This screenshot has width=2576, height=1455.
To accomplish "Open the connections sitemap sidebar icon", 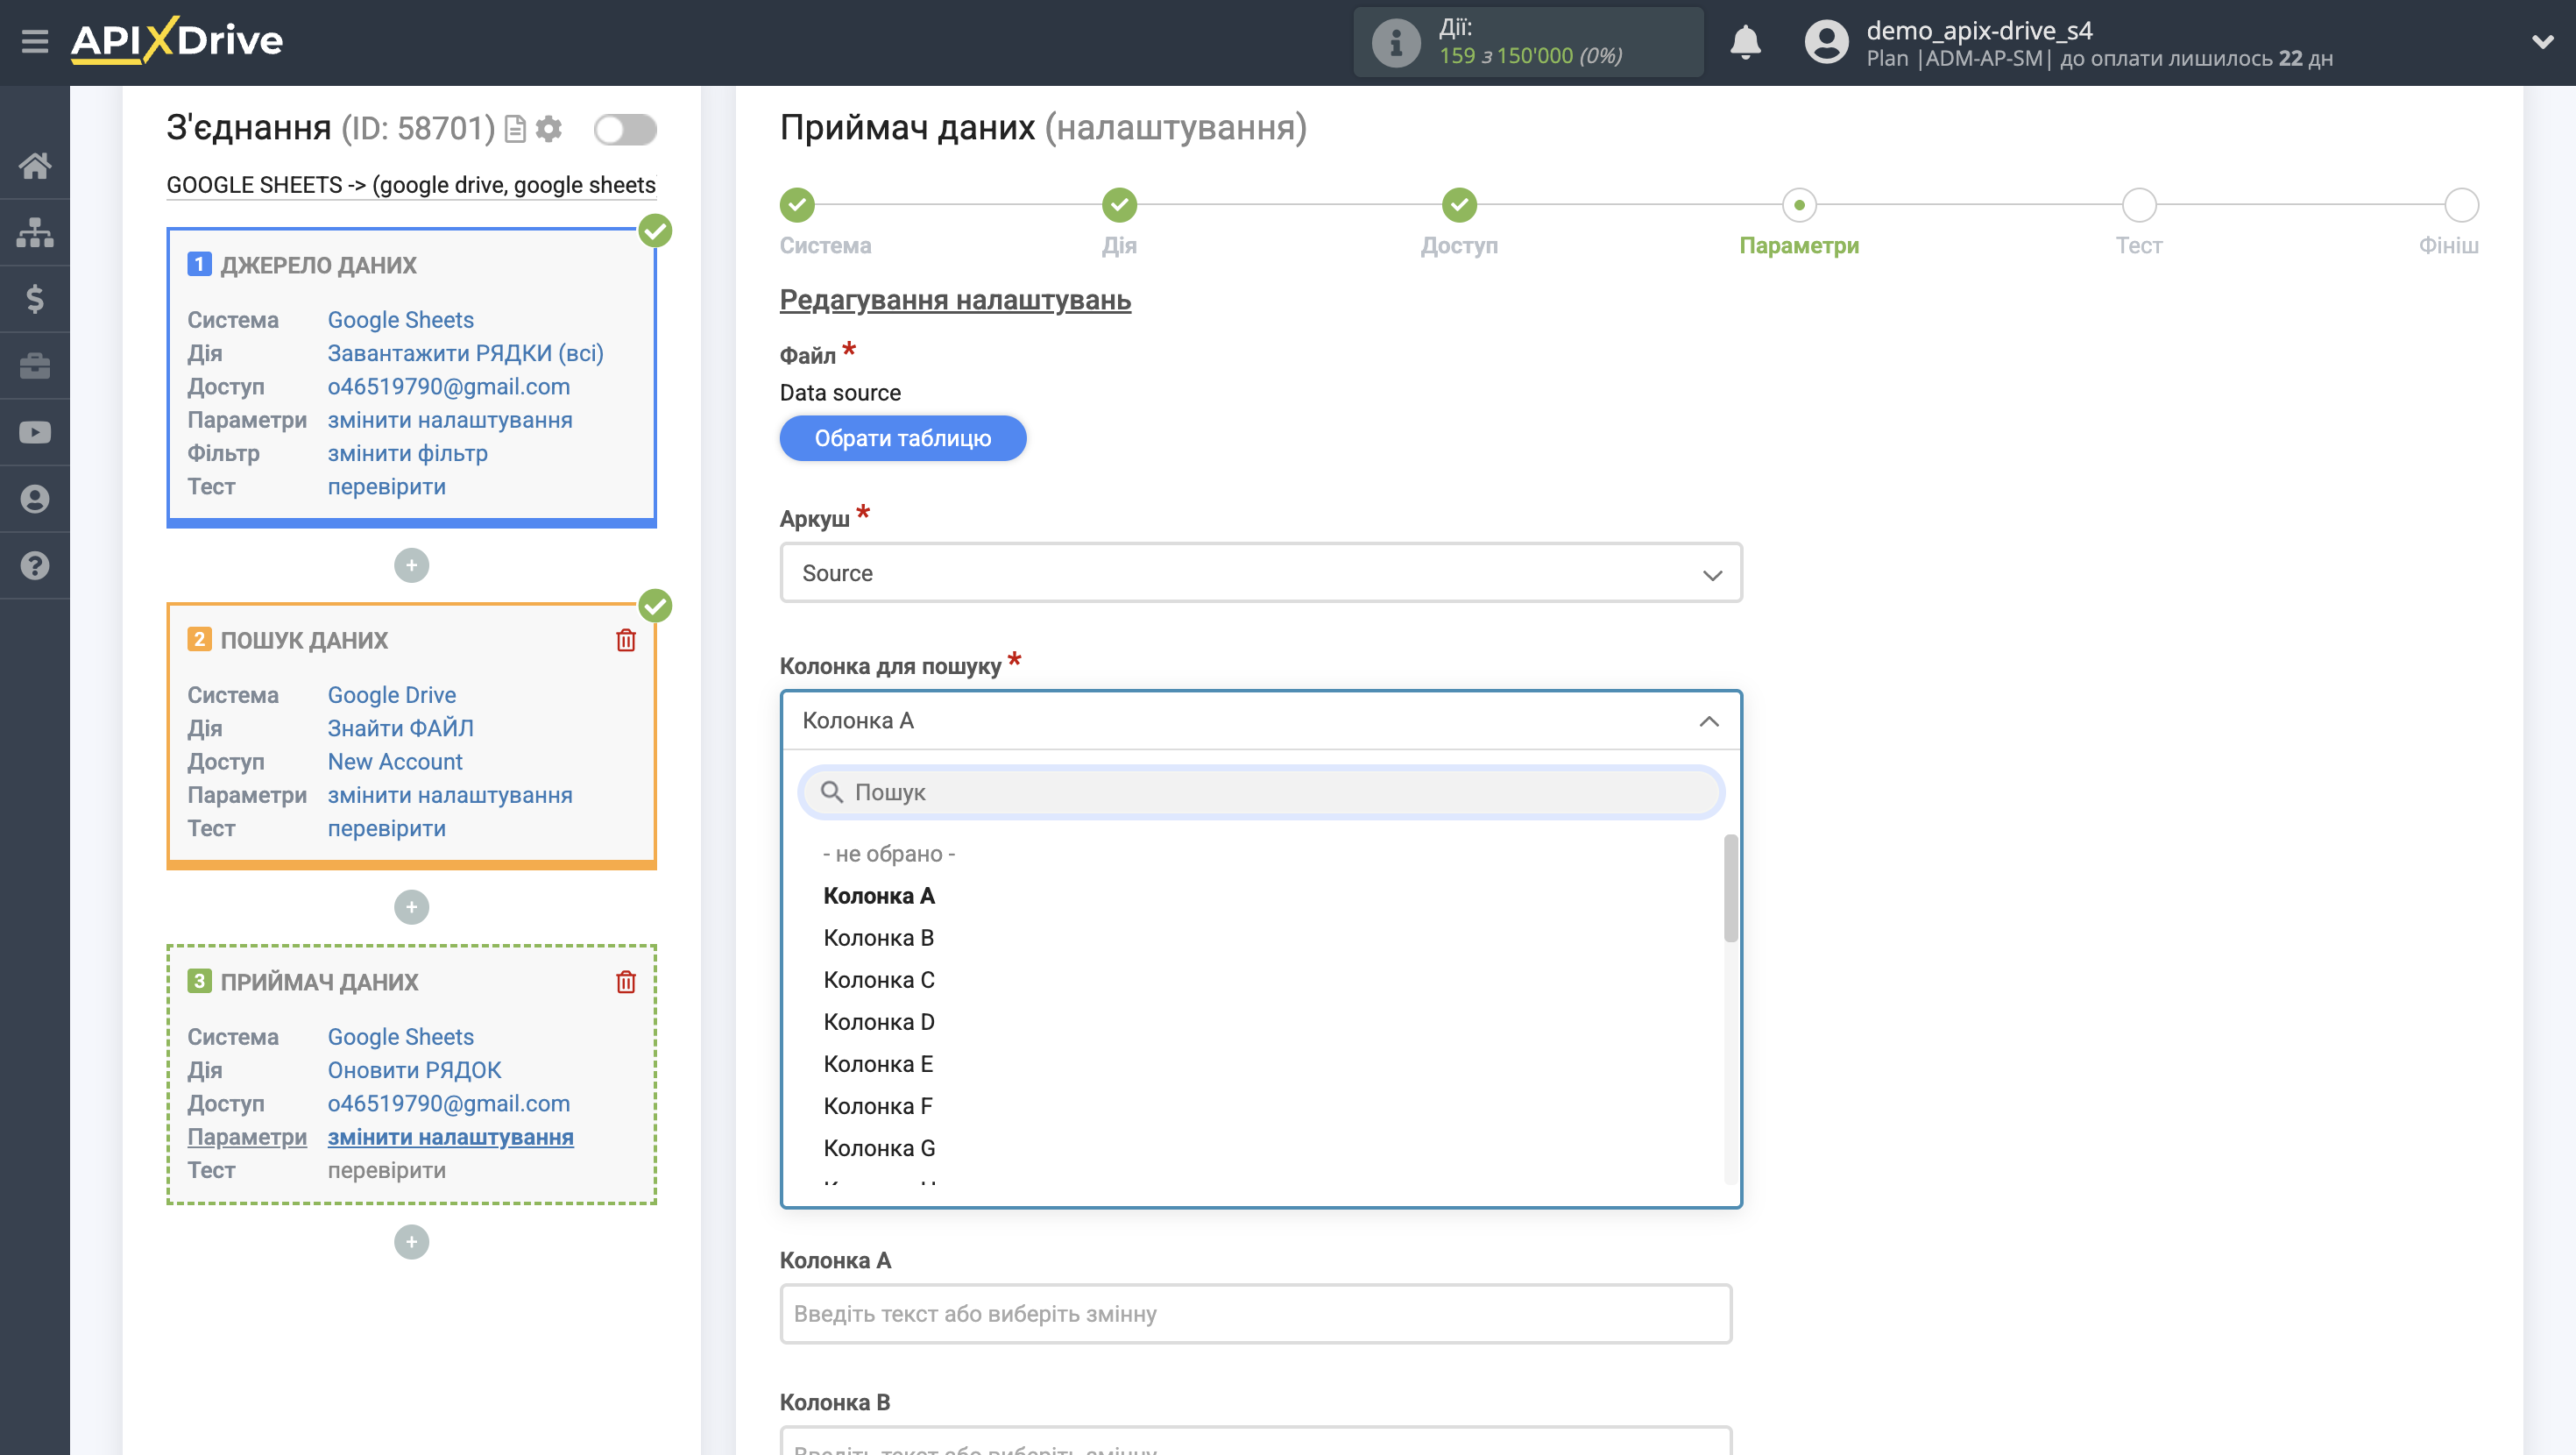I will coord(35,232).
